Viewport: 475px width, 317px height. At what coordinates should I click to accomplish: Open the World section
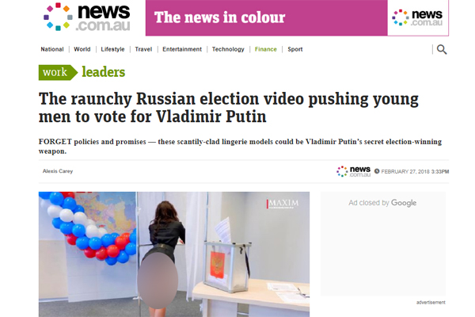[82, 49]
